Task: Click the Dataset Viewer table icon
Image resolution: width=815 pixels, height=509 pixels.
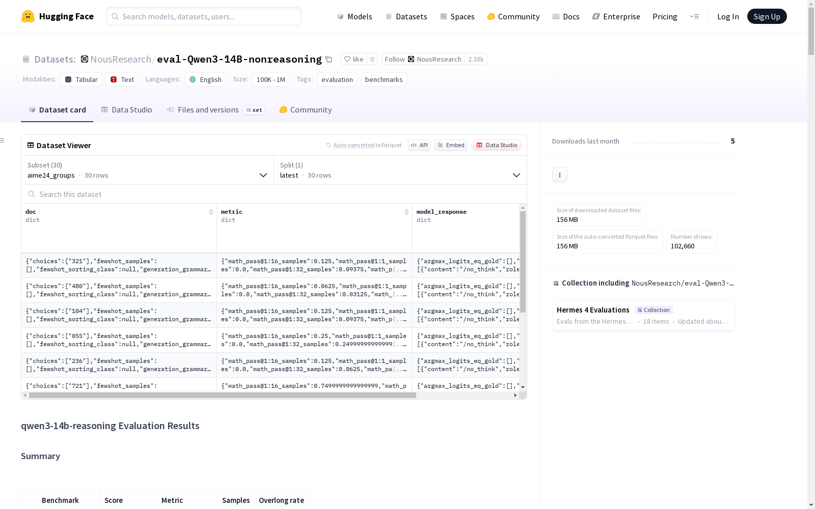Action: [x=31, y=145]
